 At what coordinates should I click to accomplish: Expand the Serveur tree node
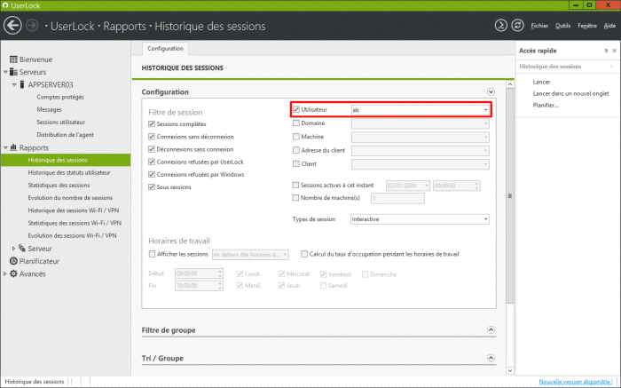coord(14,249)
